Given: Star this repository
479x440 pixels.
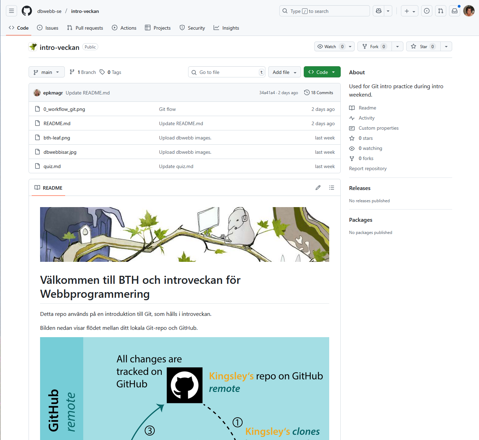Looking at the screenshot, I should (424, 46).
